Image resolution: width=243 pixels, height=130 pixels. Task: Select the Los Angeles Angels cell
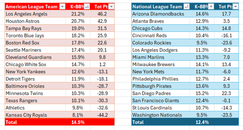tap(35, 14)
